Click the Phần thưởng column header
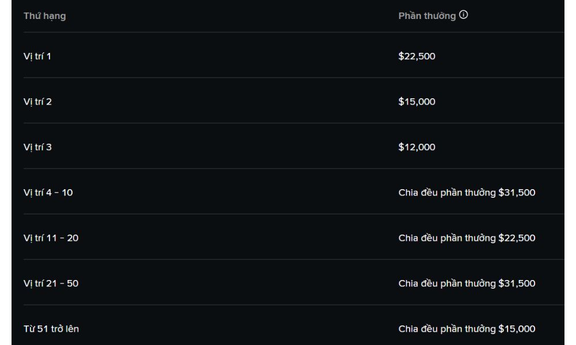Image resolution: width=576 pixels, height=345 pixels. [x=427, y=16]
